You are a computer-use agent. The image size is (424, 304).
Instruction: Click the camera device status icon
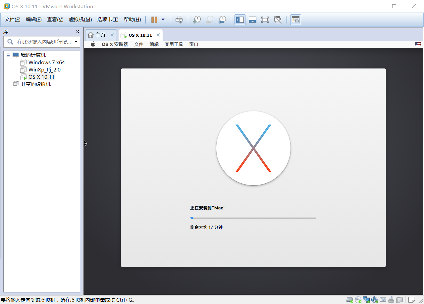tap(383, 300)
